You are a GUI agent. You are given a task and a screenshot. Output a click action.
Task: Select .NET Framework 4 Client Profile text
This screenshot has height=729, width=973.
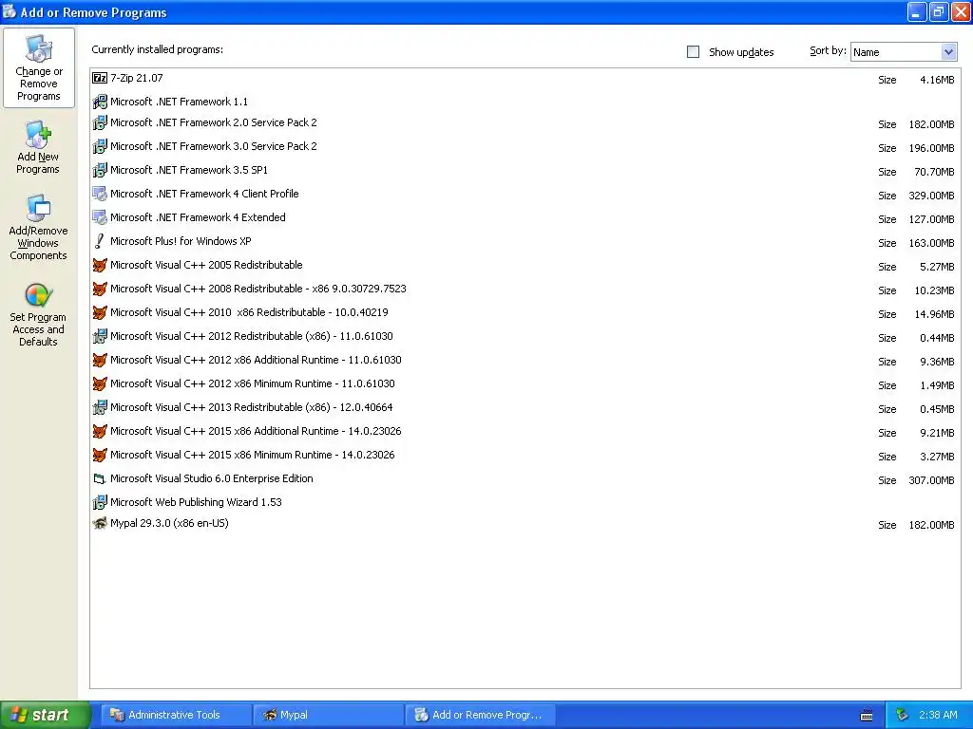pos(204,194)
